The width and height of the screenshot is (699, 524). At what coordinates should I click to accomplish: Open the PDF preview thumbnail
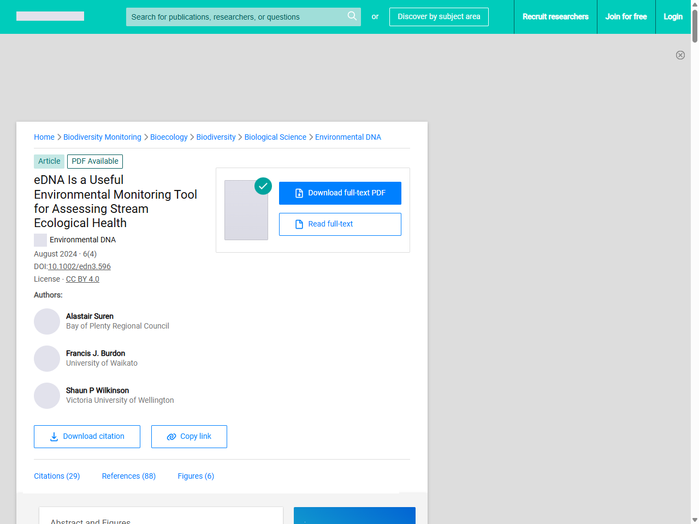pyautogui.click(x=246, y=210)
